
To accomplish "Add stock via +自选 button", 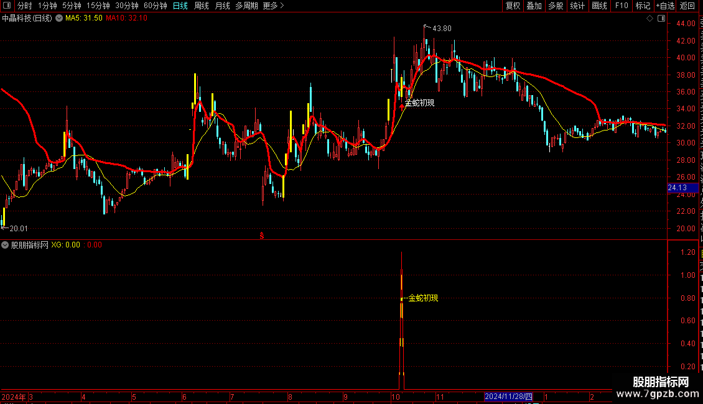I will coord(665,6).
